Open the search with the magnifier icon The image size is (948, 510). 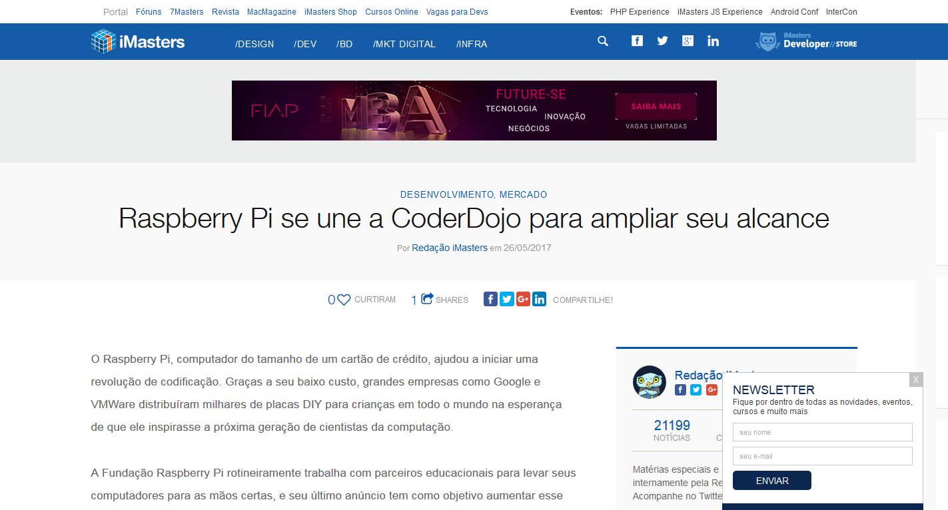(602, 41)
